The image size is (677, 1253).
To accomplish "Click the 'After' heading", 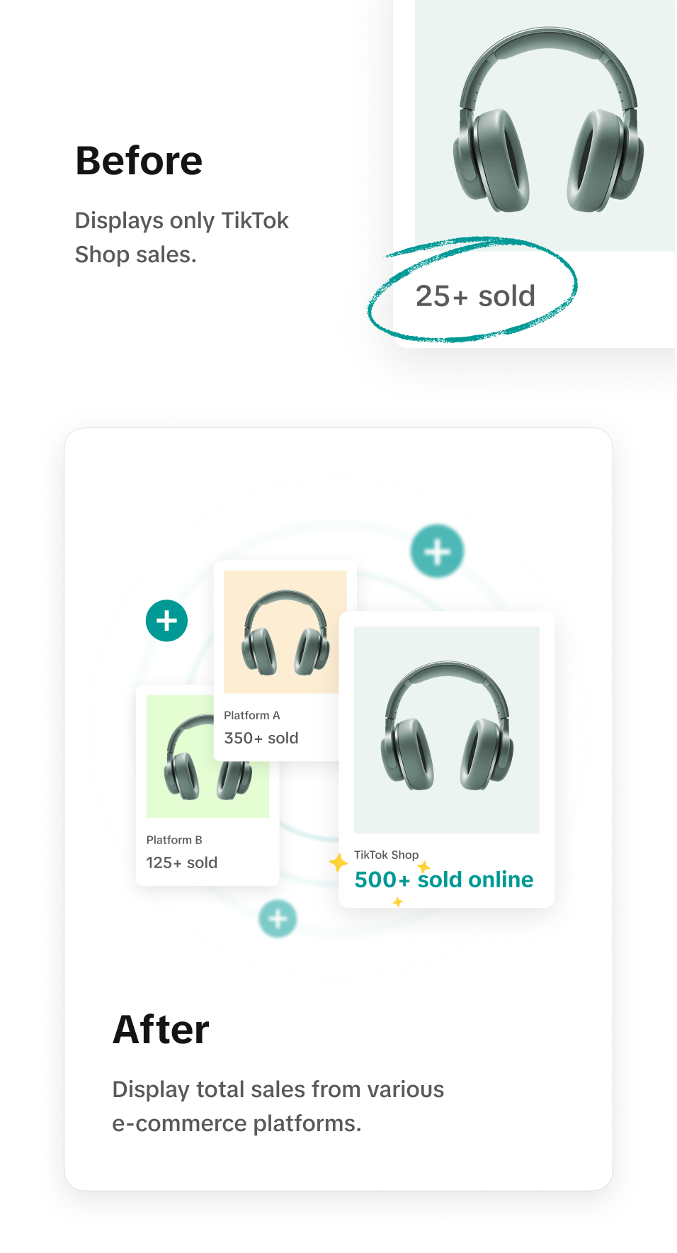I will click(161, 1030).
